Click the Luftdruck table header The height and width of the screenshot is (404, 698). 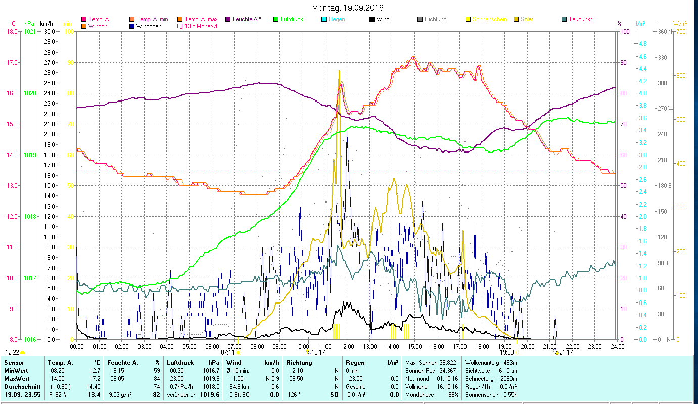(181, 362)
